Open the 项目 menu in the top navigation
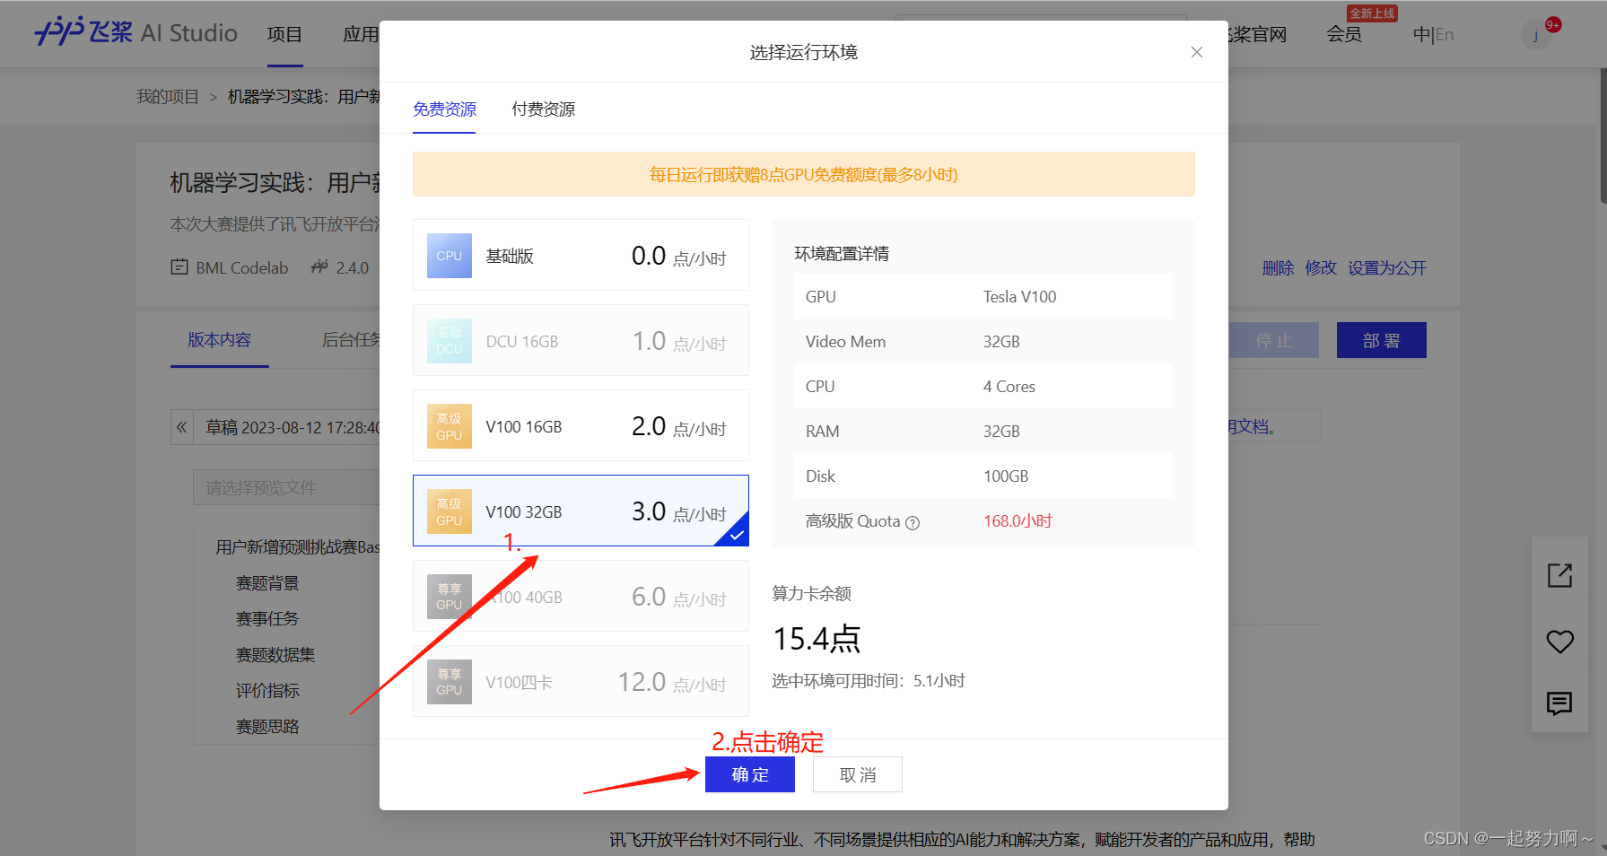The width and height of the screenshot is (1607, 856). (284, 34)
